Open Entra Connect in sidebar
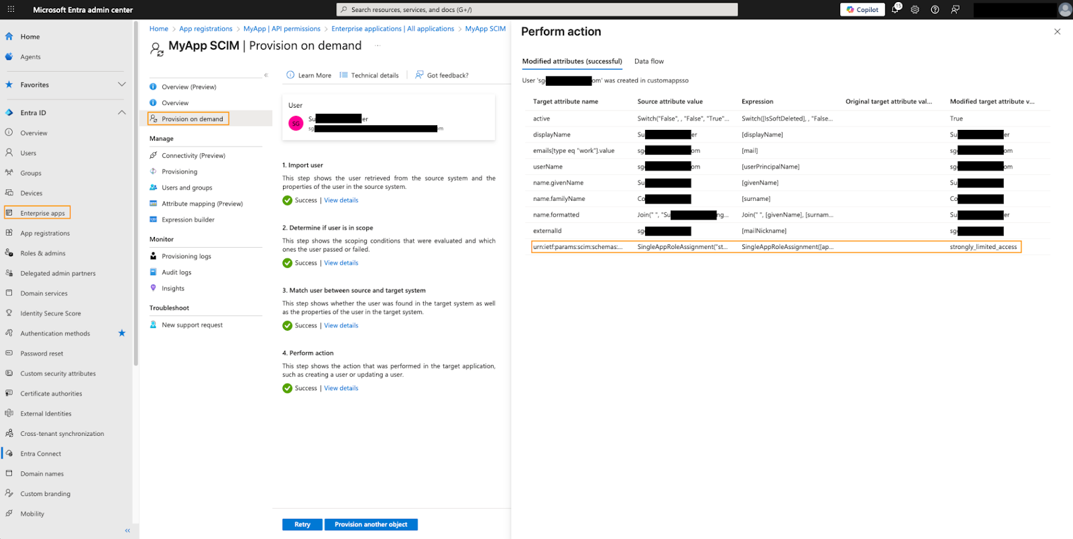Image resolution: width=1073 pixels, height=539 pixels. tap(40, 455)
